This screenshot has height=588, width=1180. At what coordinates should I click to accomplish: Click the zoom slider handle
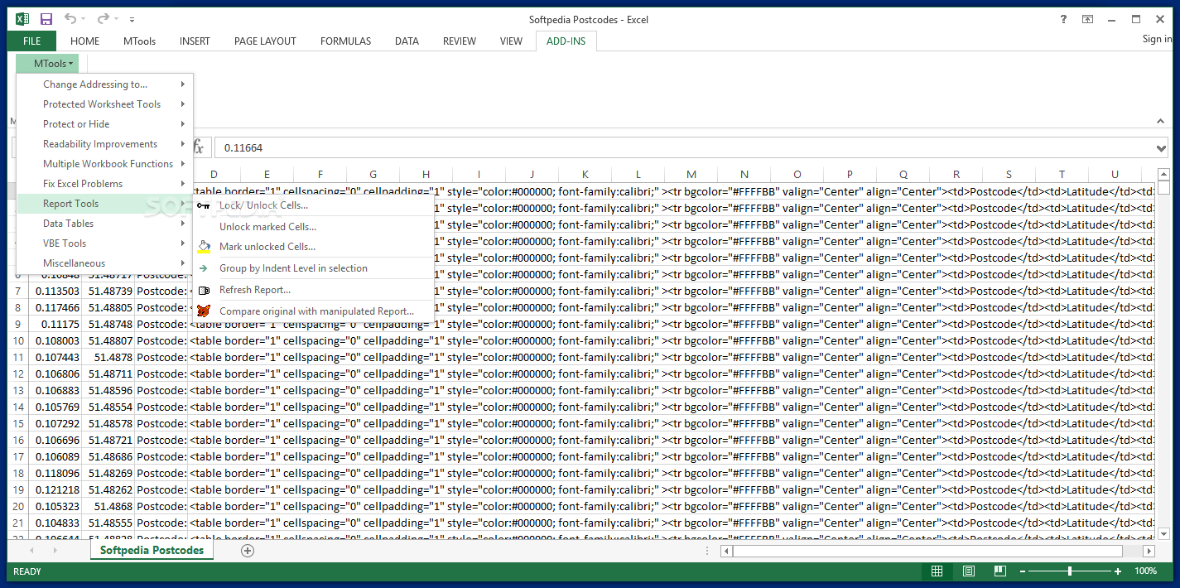[x=1070, y=571]
